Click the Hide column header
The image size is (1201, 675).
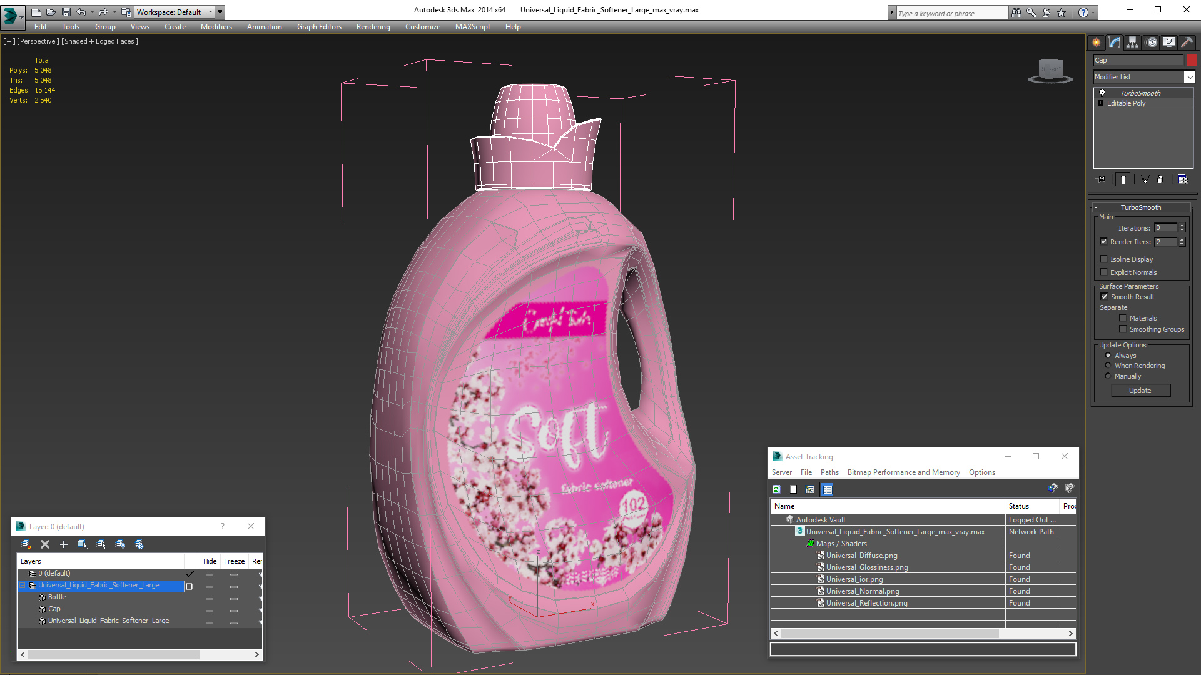point(210,561)
